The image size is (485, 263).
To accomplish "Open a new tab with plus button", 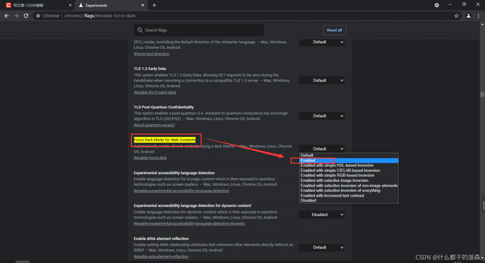I will (x=154, y=5).
